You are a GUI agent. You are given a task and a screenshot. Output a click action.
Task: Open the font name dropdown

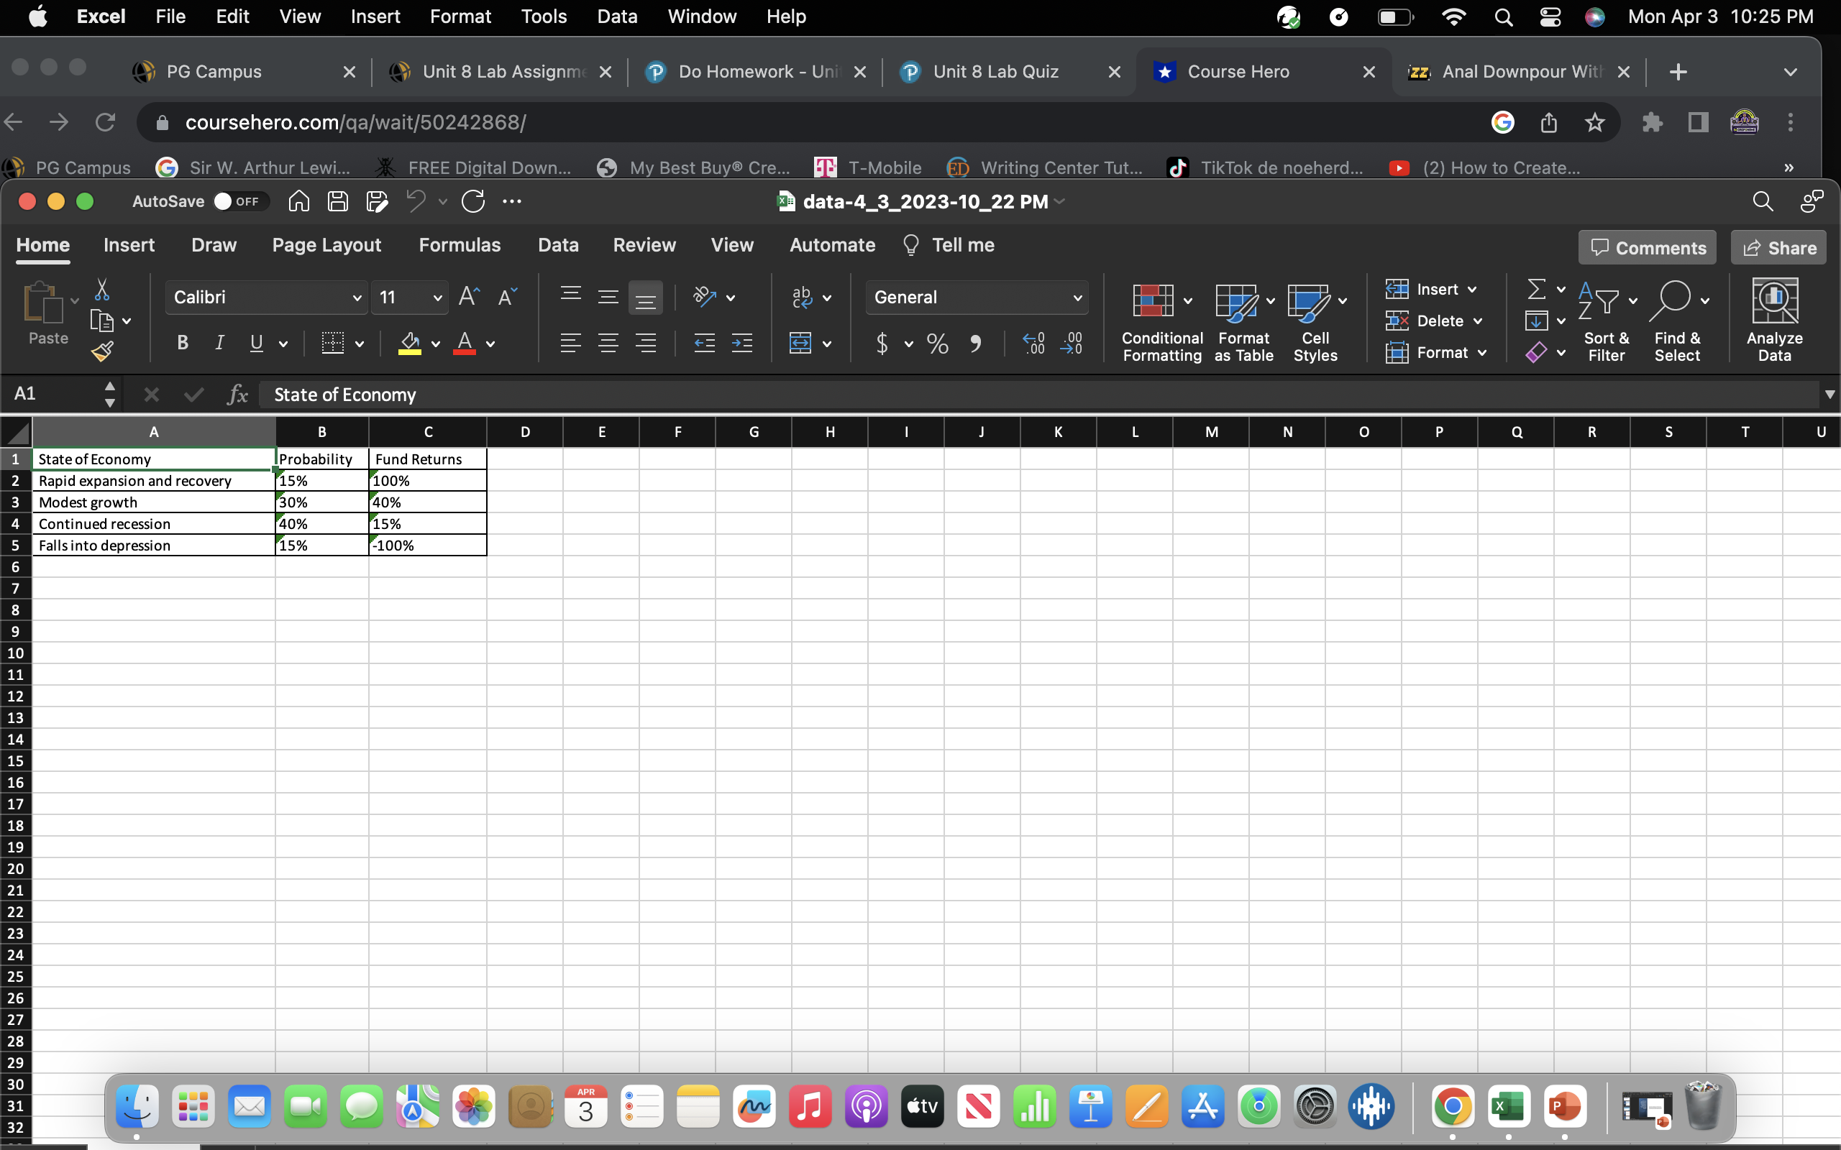pyautogui.click(x=357, y=297)
